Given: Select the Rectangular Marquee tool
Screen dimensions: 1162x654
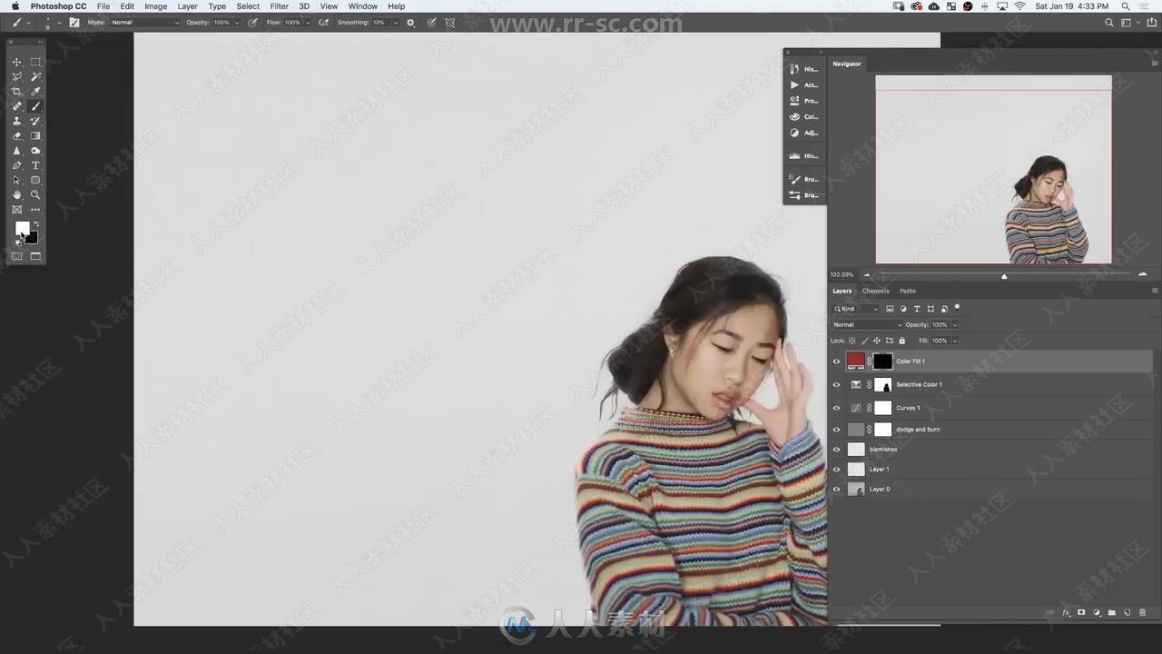Looking at the screenshot, I should (35, 62).
